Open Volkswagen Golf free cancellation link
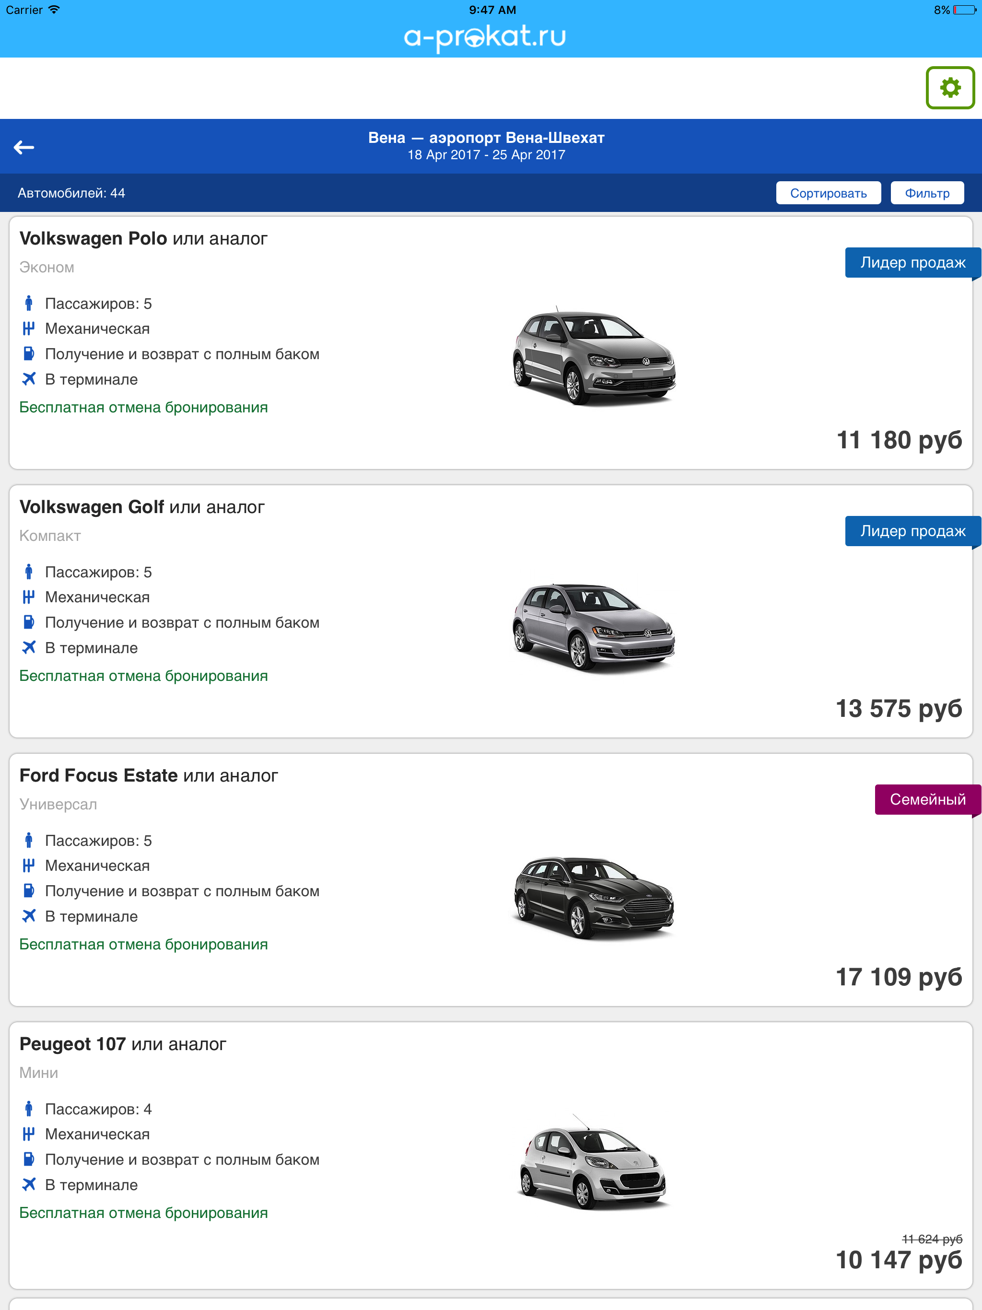 pyautogui.click(x=143, y=676)
